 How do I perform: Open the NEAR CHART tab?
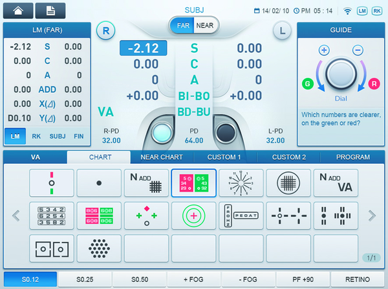[162, 157]
